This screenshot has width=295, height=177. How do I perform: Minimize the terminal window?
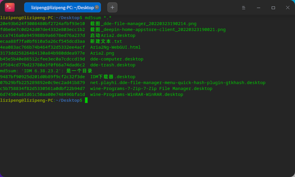tap(258, 8)
